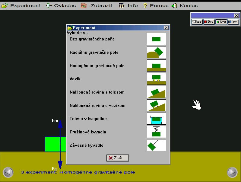Viewport: 241px width, 182px height.
Task: Choose the inclined plane with cart icon
Action: (x=157, y=105)
